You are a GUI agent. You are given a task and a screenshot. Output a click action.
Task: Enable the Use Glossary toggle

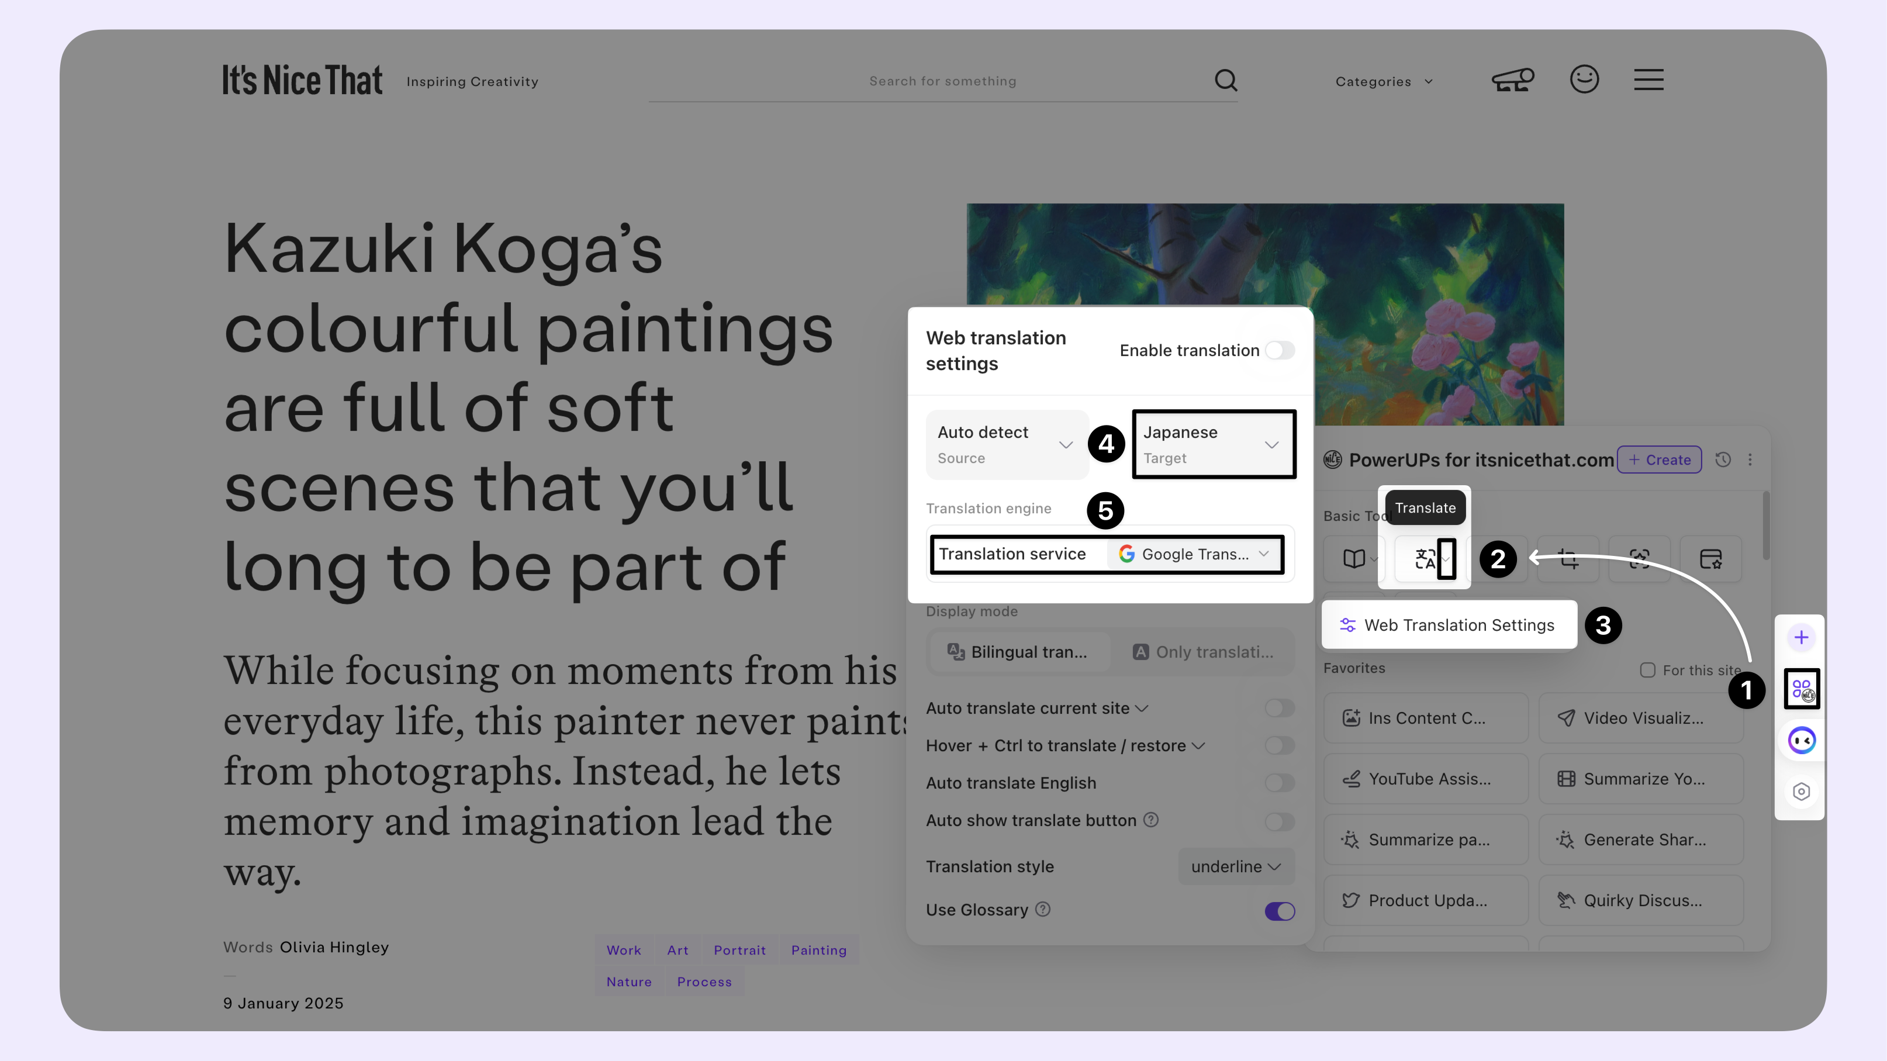pos(1279,911)
